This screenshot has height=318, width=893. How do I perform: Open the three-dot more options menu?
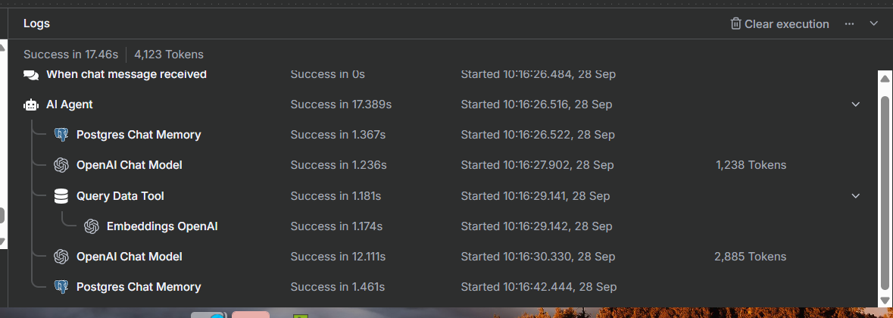[850, 24]
